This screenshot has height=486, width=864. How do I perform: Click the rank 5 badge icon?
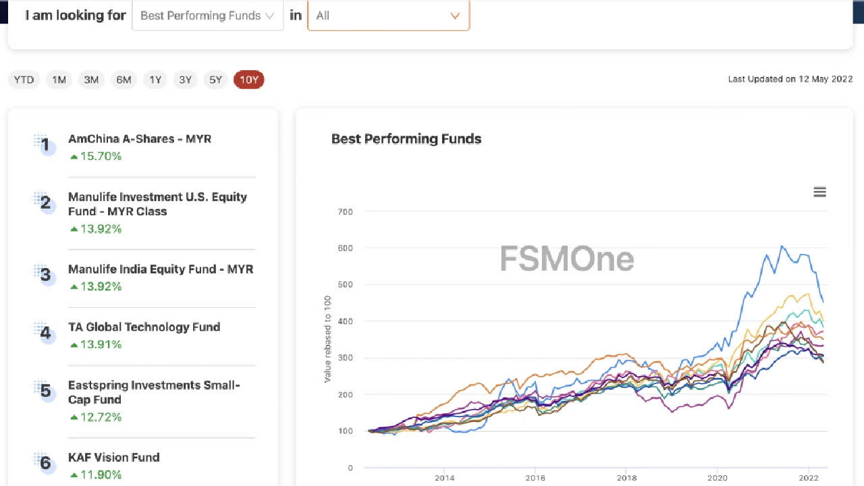click(x=45, y=391)
